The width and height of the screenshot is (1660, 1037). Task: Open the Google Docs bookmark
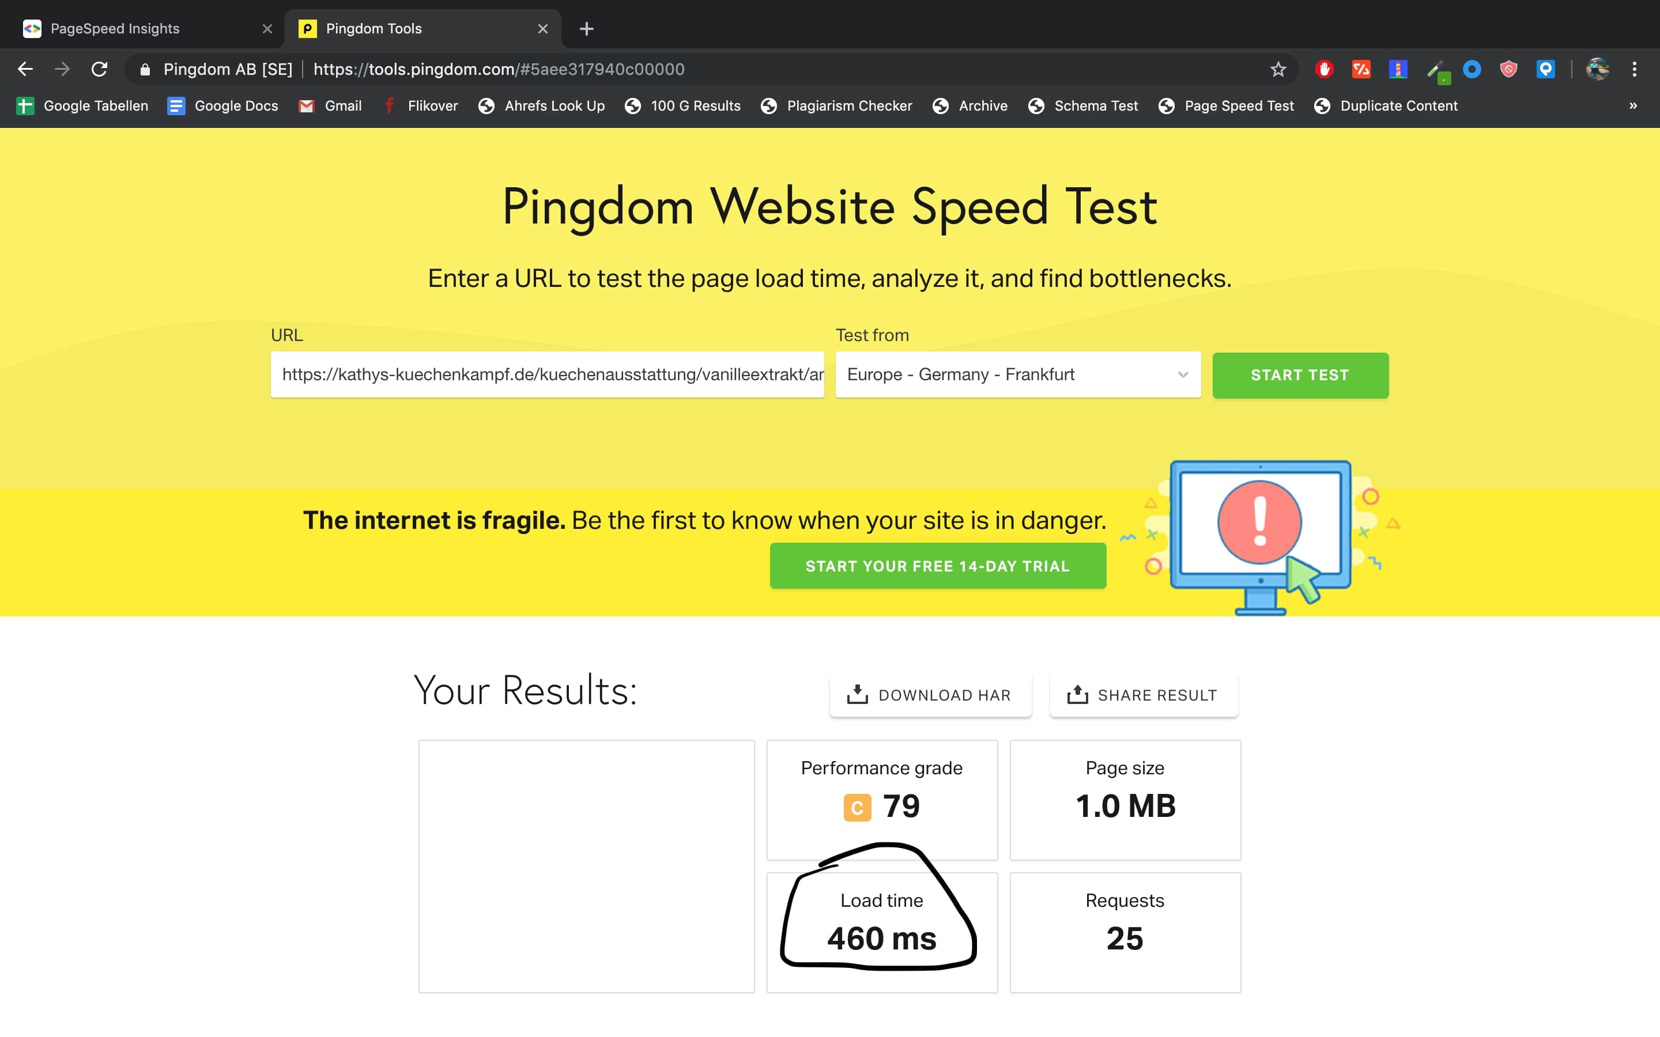[x=223, y=105]
